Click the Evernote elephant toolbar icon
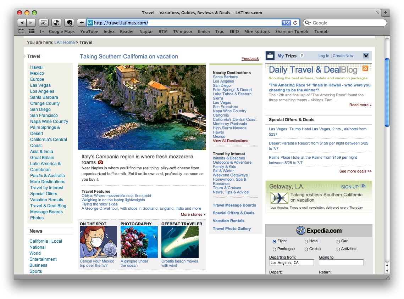 tap(69, 23)
